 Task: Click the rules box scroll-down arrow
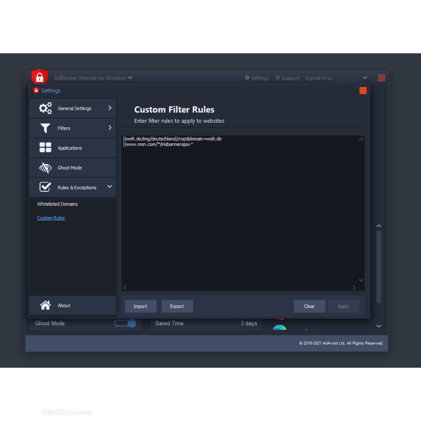pyautogui.click(x=361, y=280)
